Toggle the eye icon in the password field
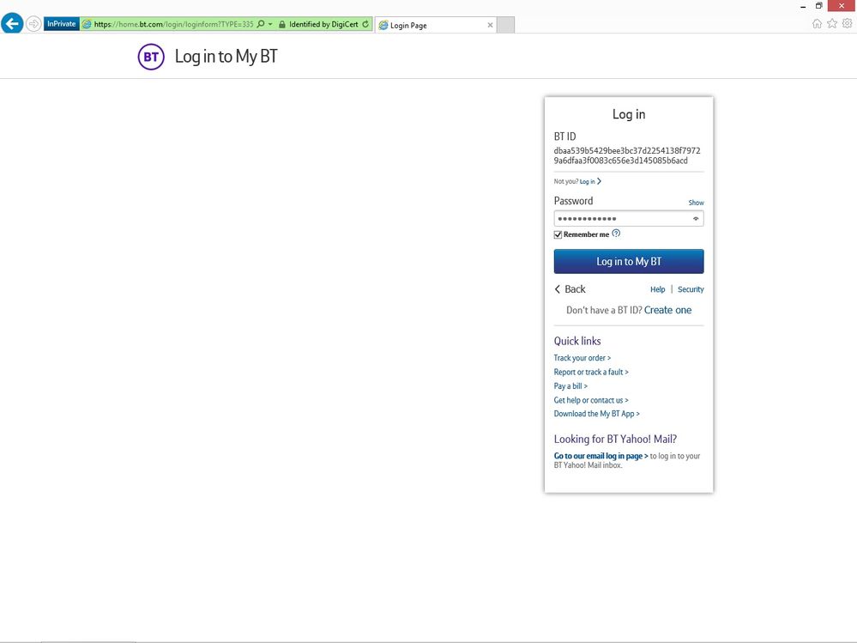857x643 pixels. tap(696, 219)
